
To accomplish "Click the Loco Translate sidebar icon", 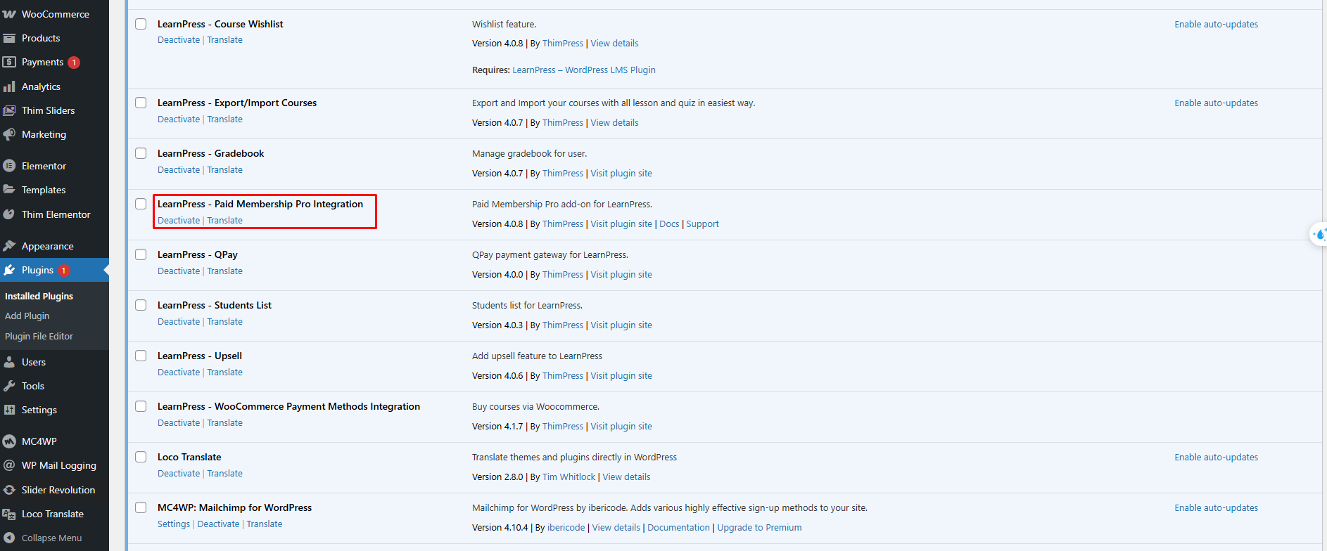I will 9,514.
